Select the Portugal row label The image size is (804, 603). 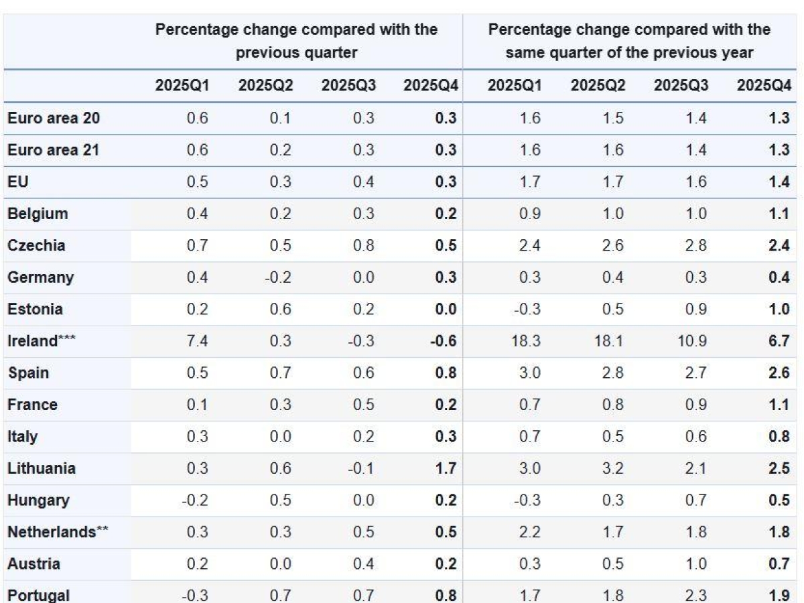[x=39, y=595]
